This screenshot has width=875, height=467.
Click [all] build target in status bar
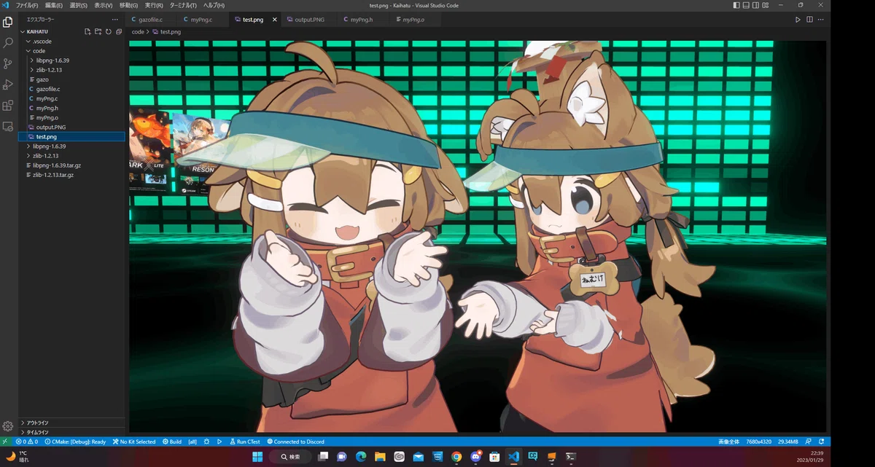[x=192, y=442]
